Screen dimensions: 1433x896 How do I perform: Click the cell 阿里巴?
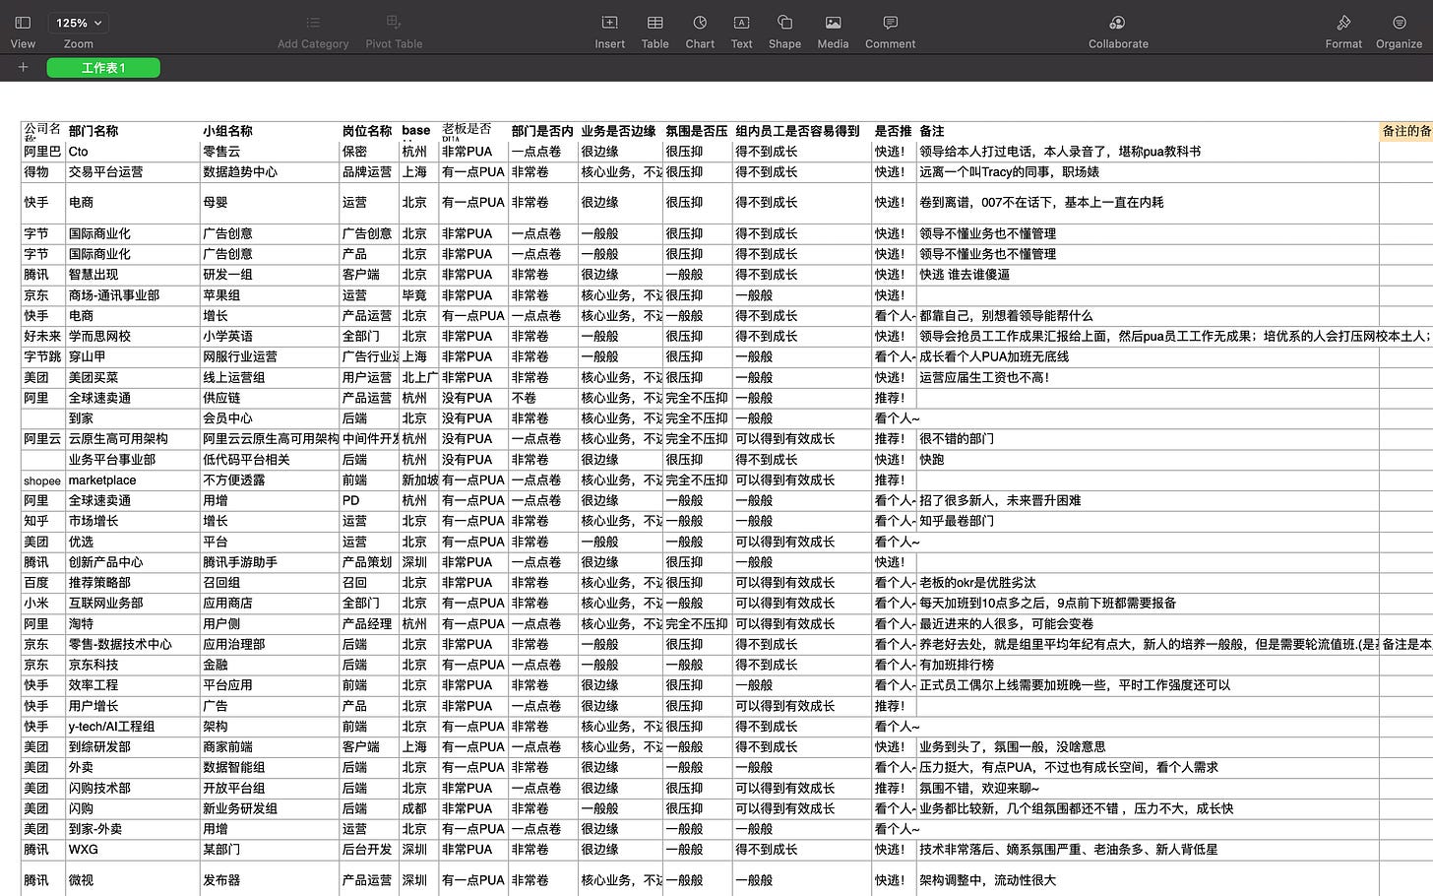pos(42,152)
